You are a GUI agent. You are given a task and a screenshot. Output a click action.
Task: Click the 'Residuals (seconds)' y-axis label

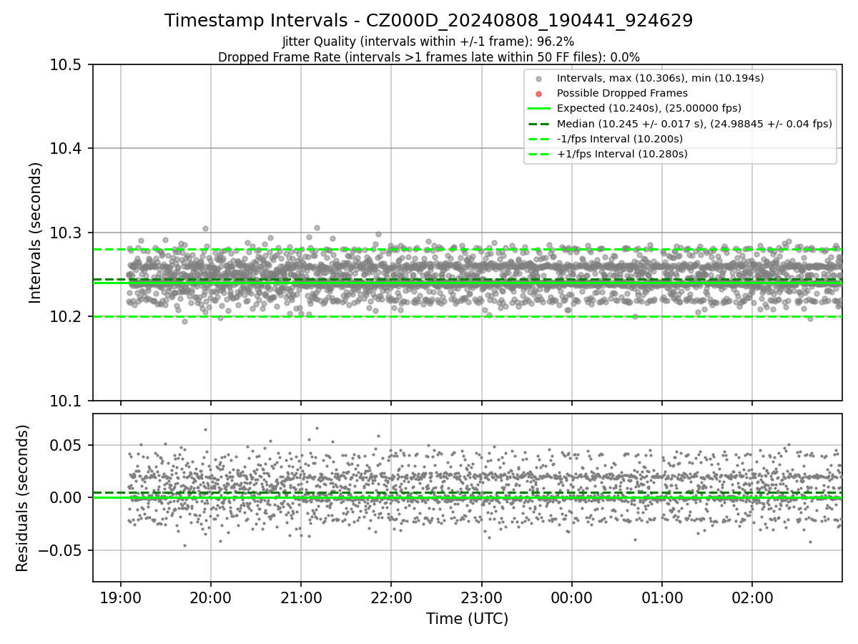23,498
